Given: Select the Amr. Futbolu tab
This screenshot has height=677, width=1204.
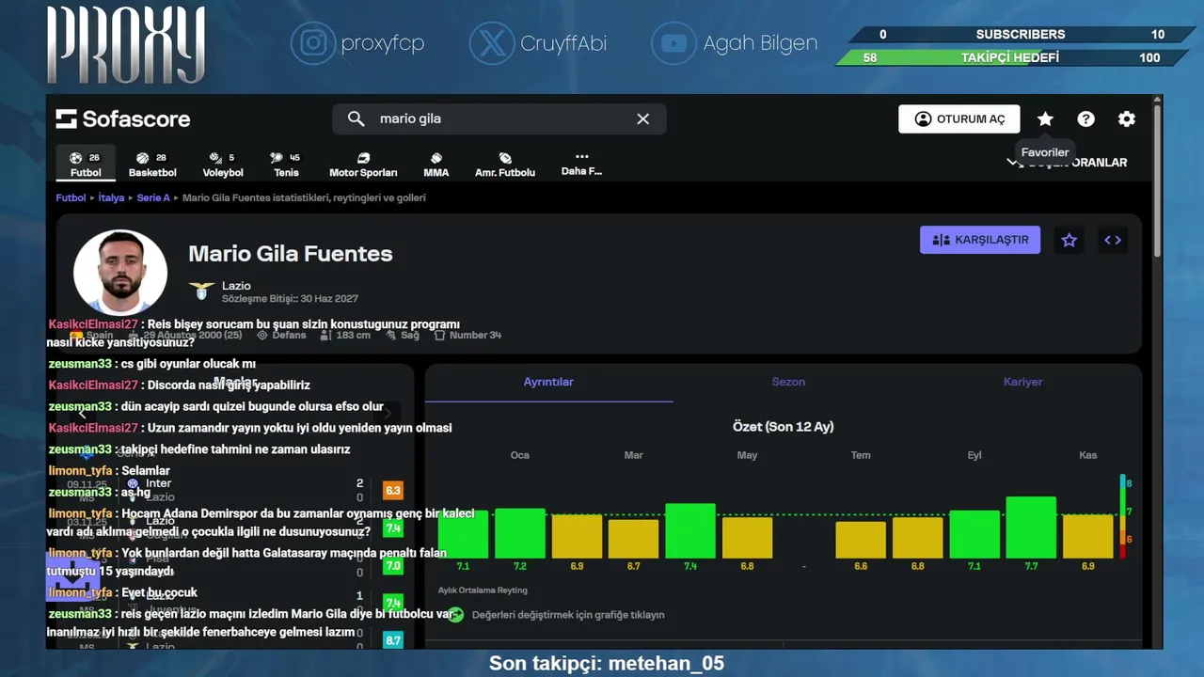Looking at the screenshot, I should point(505,164).
